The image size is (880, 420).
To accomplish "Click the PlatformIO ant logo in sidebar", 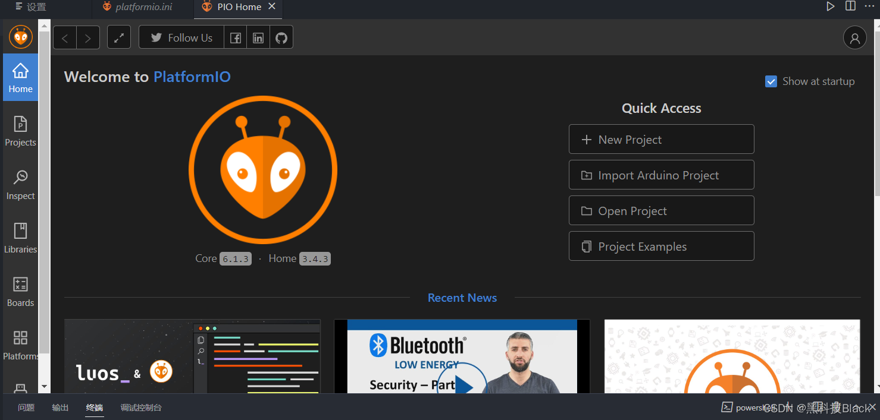I will pyautogui.click(x=21, y=37).
